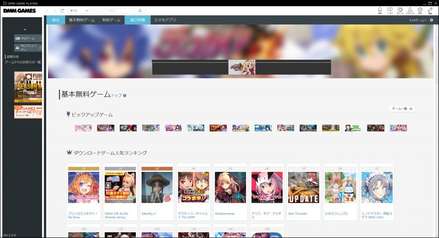Screen dimensions: 439x238
Task: Click the wrench tool icon in top bar
Action: click(x=430, y=11)
